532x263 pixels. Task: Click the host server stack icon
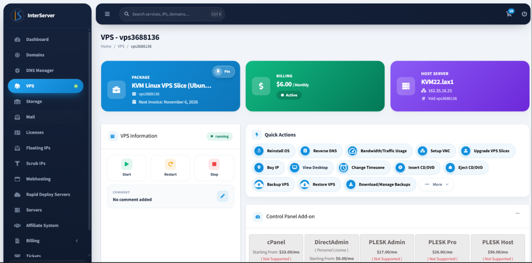pyautogui.click(x=406, y=86)
